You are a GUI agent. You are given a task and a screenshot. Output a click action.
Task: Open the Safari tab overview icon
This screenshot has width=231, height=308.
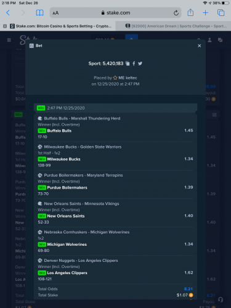click(x=221, y=13)
